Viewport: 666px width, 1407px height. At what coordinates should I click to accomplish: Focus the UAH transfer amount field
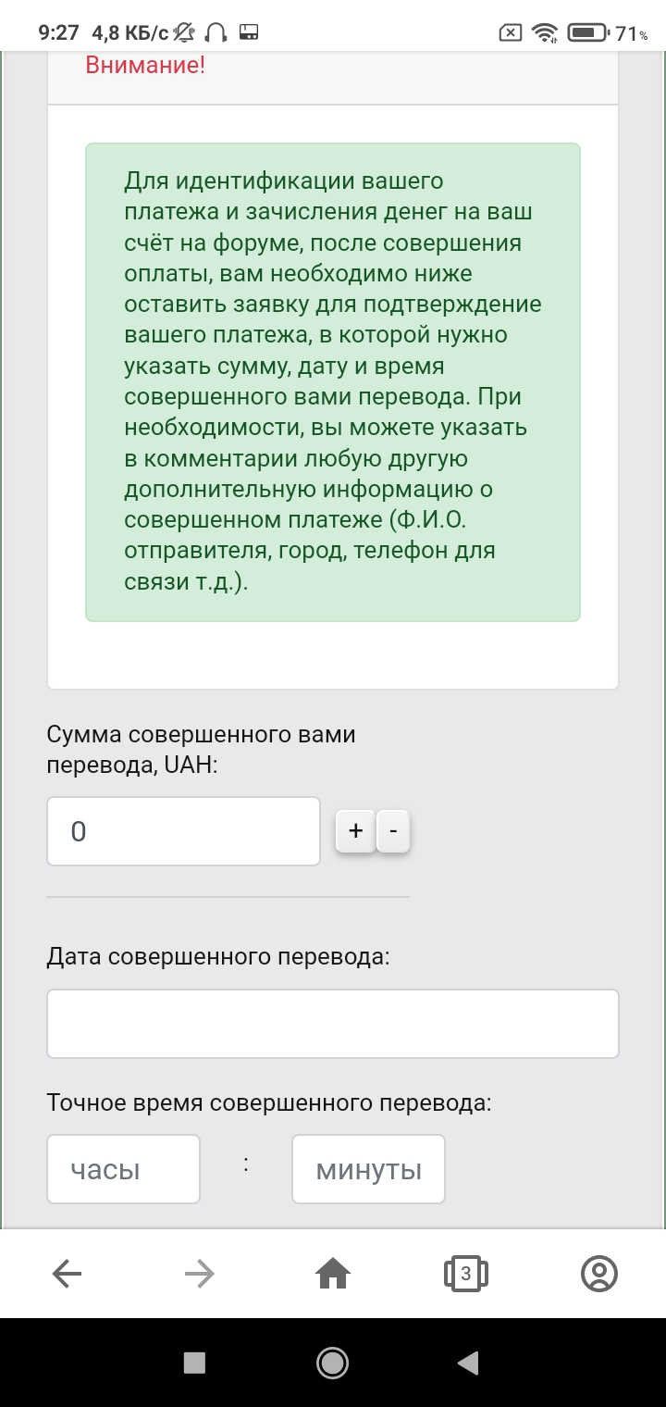(183, 831)
